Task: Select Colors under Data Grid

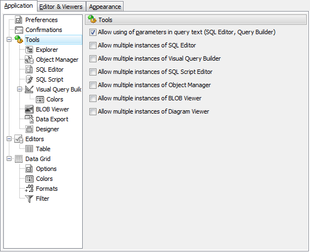Action: click(44, 179)
